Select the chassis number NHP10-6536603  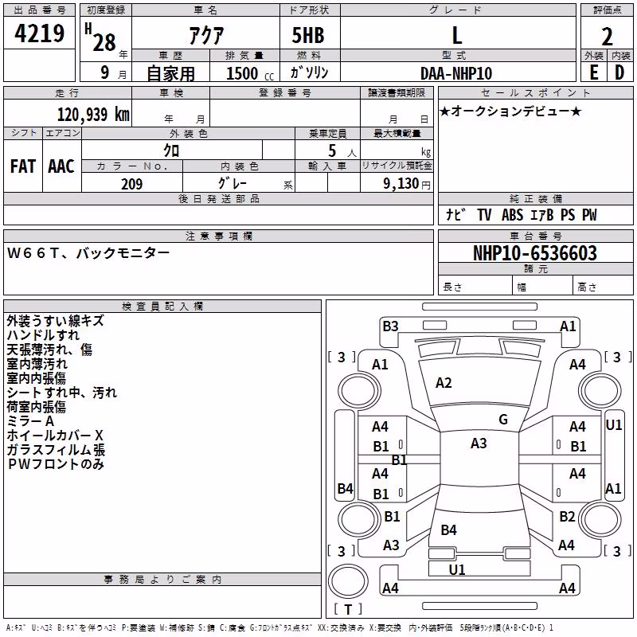coord(535,253)
